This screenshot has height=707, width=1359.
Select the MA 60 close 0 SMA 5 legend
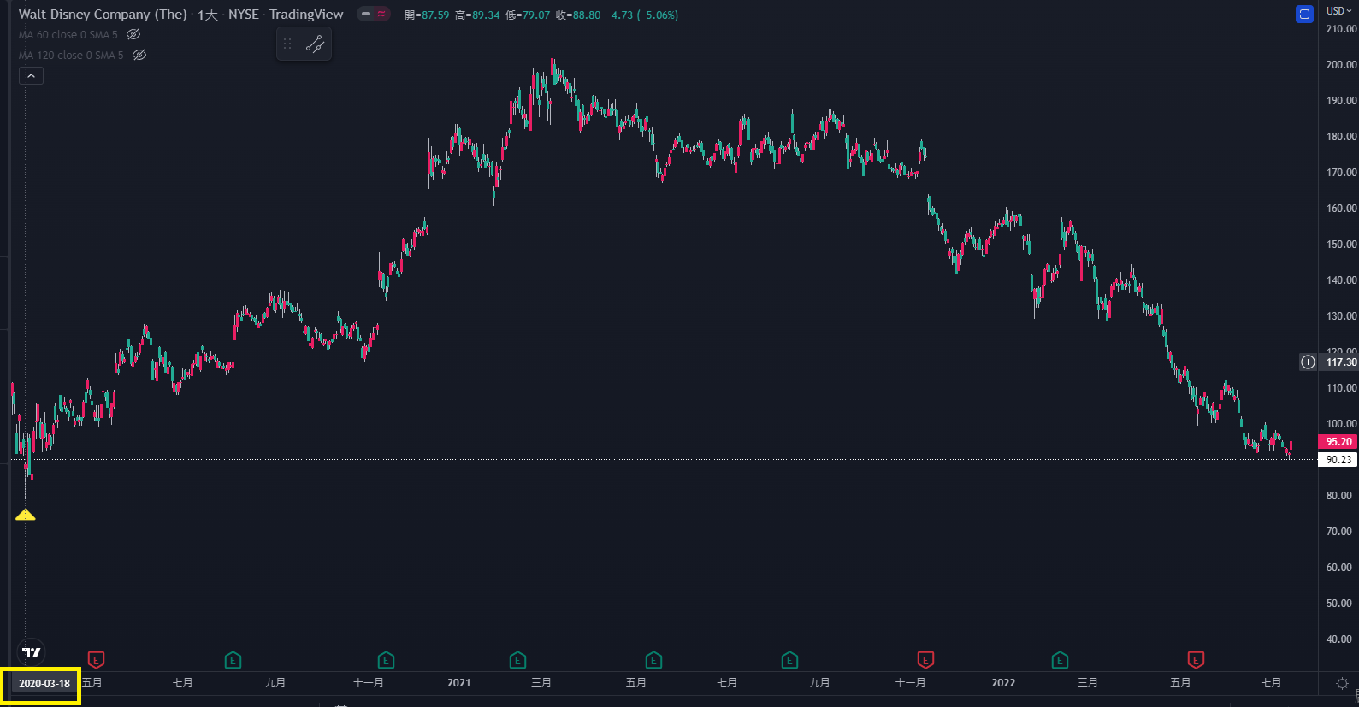[x=68, y=35]
